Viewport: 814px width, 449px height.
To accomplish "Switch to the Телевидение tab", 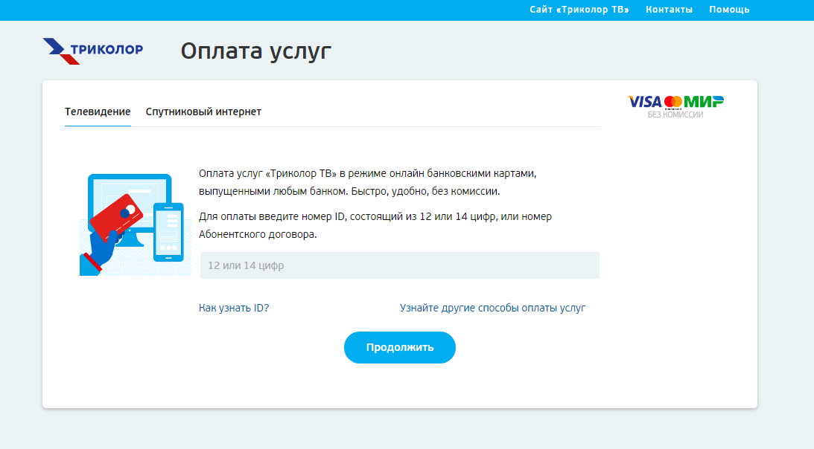I will click(x=98, y=112).
